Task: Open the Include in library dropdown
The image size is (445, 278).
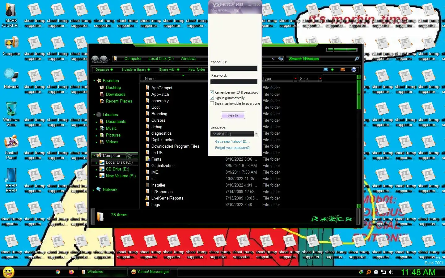Action: tap(136, 69)
